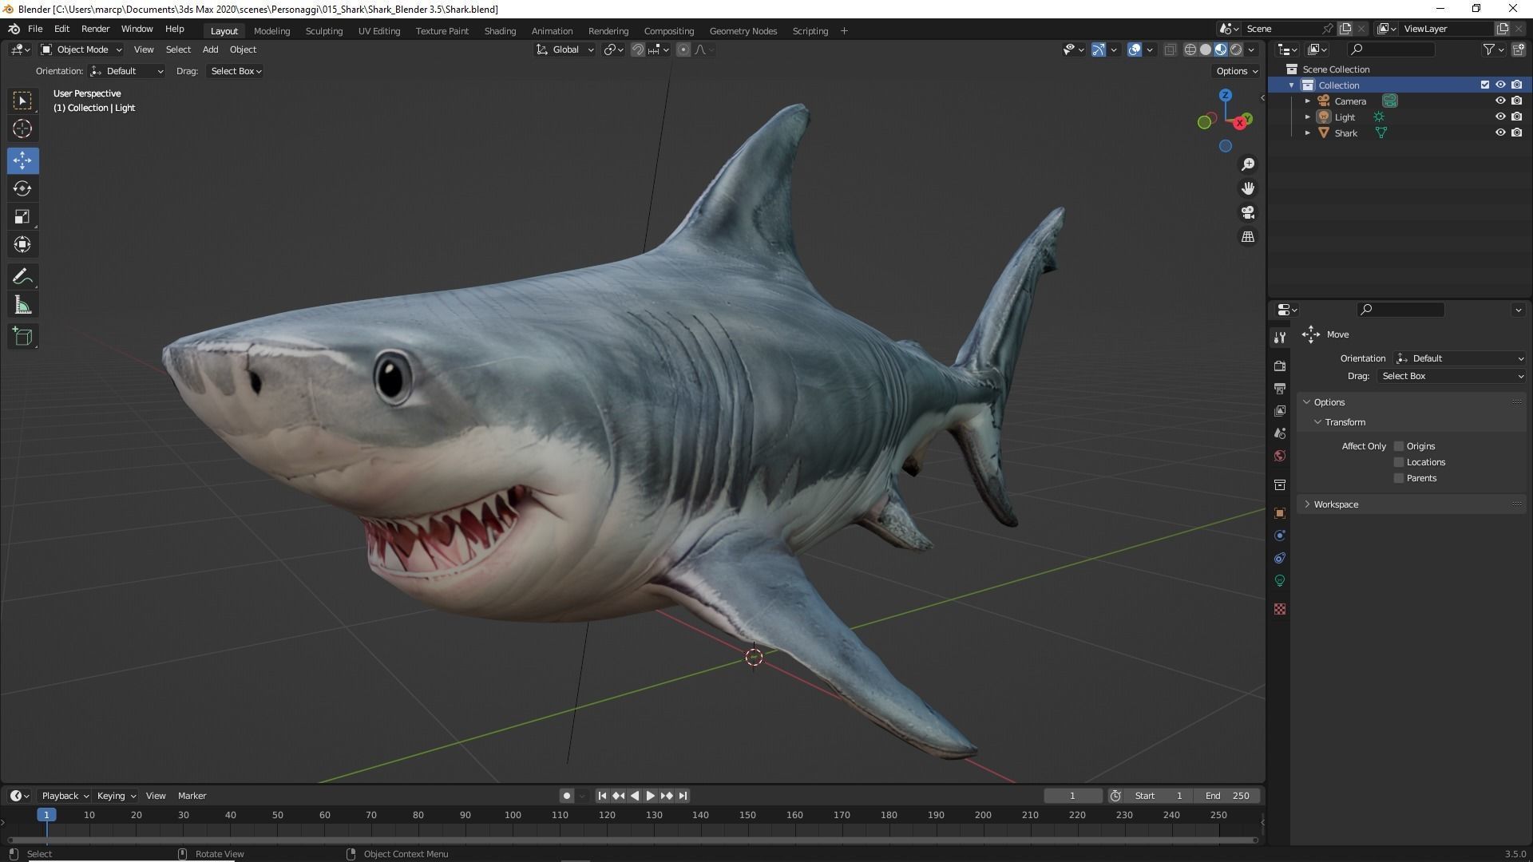
Task: Open header Drag Select Box dropdown
Action: (236, 71)
